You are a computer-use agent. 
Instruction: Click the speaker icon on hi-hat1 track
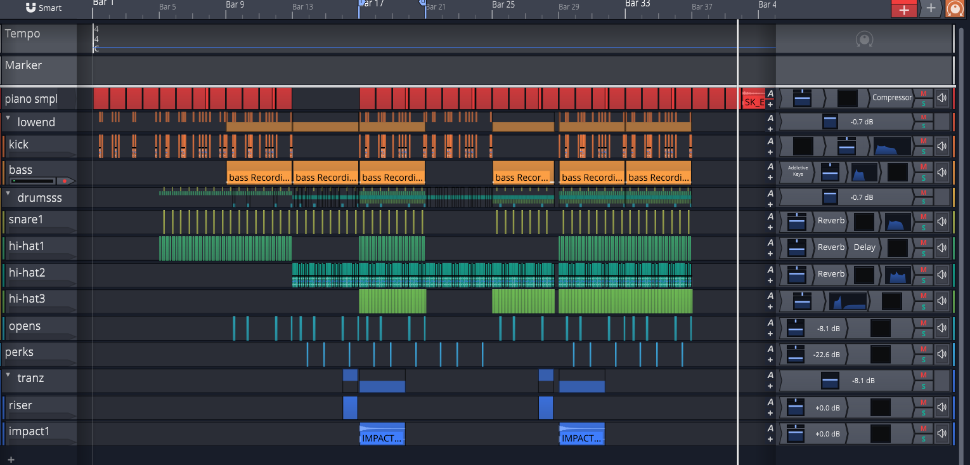(941, 247)
